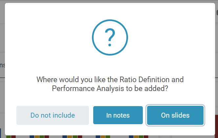This screenshot has width=218, height=138.
Task: Click the yellow bar in the second bar group
Action: (x=37, y=137)
